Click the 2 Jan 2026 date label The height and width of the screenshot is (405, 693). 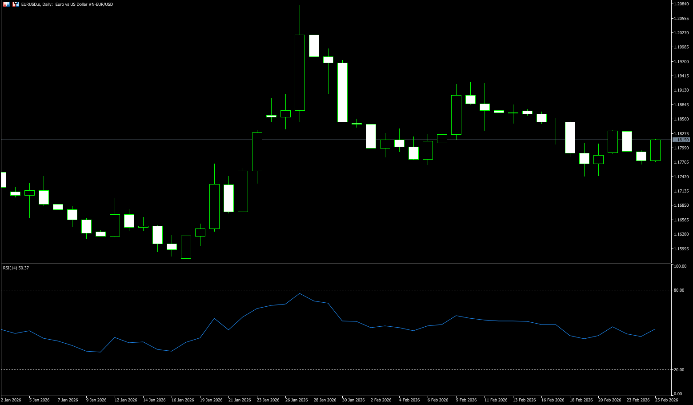point(11,400)
